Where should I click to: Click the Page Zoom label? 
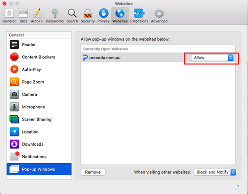tap(33, 82)
